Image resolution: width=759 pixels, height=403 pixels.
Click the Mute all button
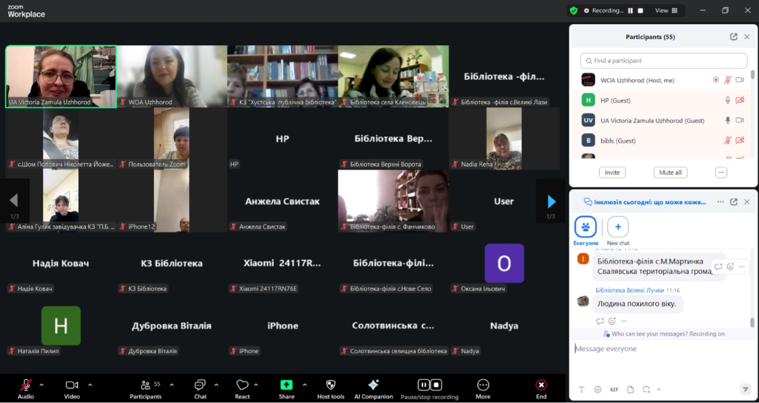click(670, 173)
